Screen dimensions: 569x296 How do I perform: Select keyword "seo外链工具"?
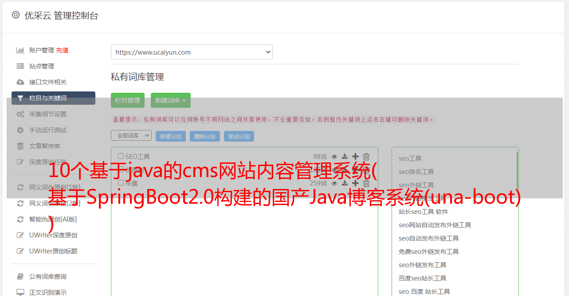416,185
